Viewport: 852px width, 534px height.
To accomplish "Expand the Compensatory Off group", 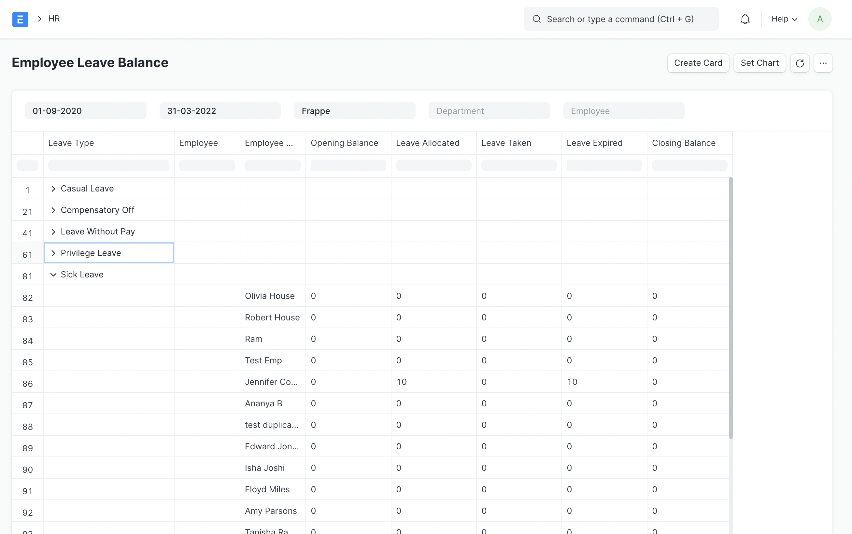I will [x=53, y=210].
